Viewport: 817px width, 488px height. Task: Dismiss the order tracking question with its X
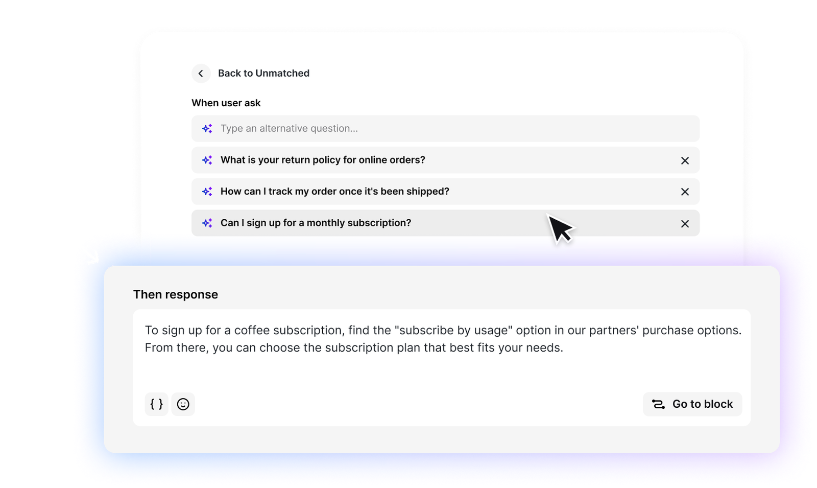click(x=685, y=191)
